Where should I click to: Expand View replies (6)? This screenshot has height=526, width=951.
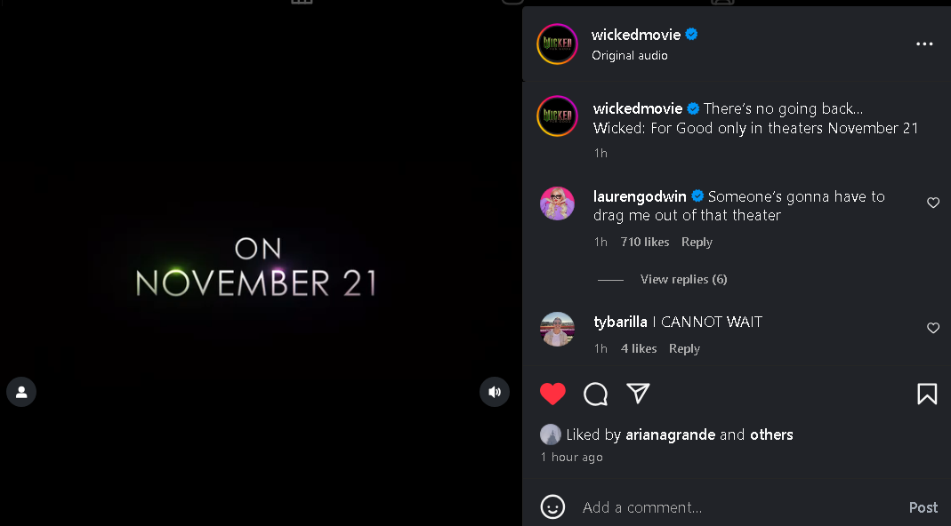click(x=683, y=279)
